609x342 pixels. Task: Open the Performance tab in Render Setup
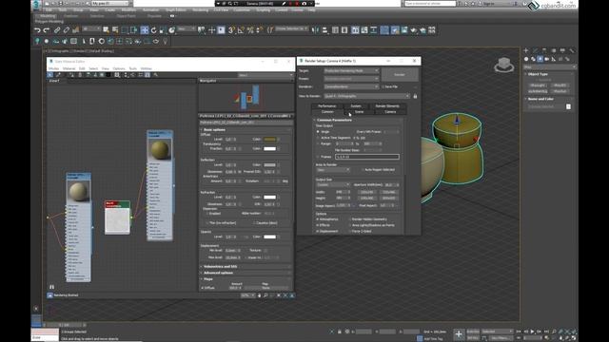tap(327, 105)
